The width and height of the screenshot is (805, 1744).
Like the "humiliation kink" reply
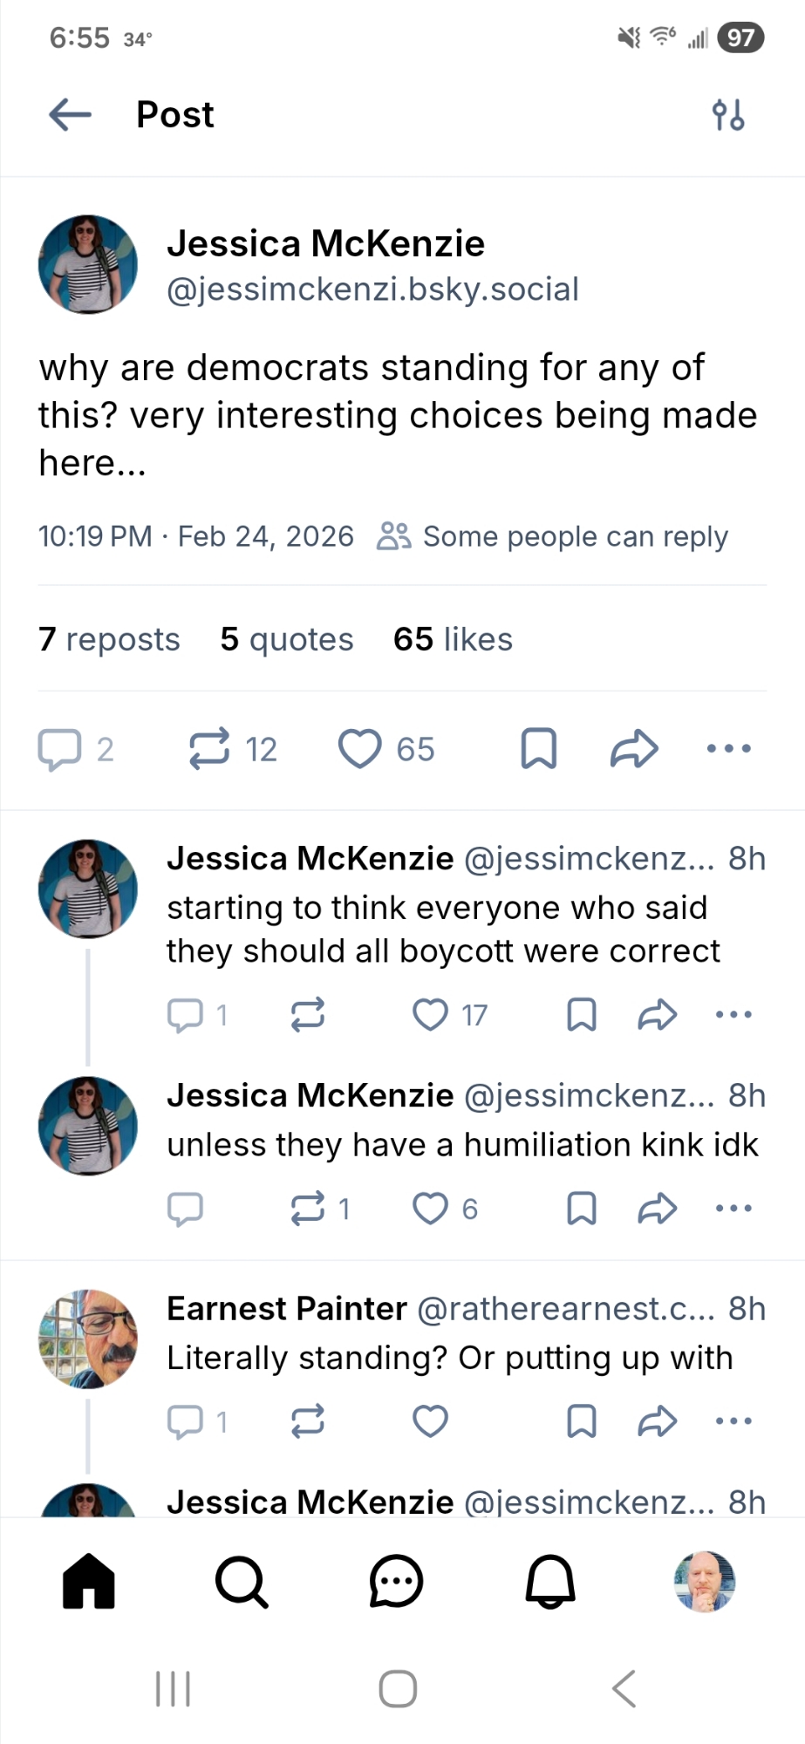pyautogui.click(x=430, y=1209)
